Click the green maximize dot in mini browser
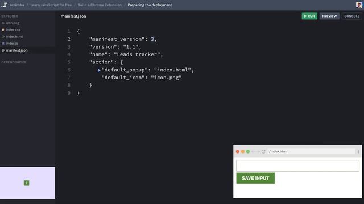Image resolution: width=364 pixels, height=204 pixels. pyautogui.click(x=248, y=151)
